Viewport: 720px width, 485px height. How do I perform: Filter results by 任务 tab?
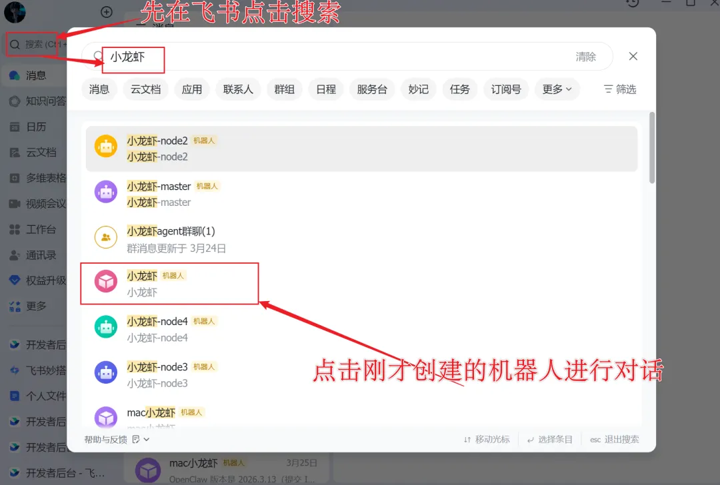tap(459, 89)
